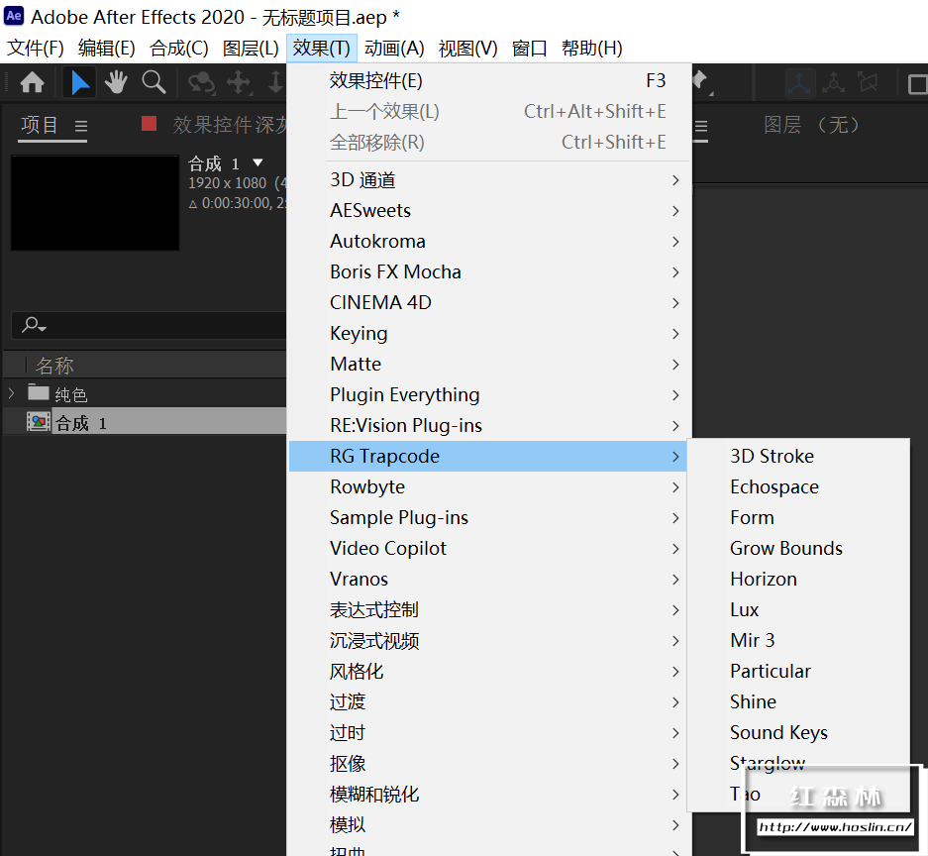Expand the Boris FX Mocha submenu
The width and height of the screenshot is (928, 856).
pyautogui.click(x=489, y=272)
